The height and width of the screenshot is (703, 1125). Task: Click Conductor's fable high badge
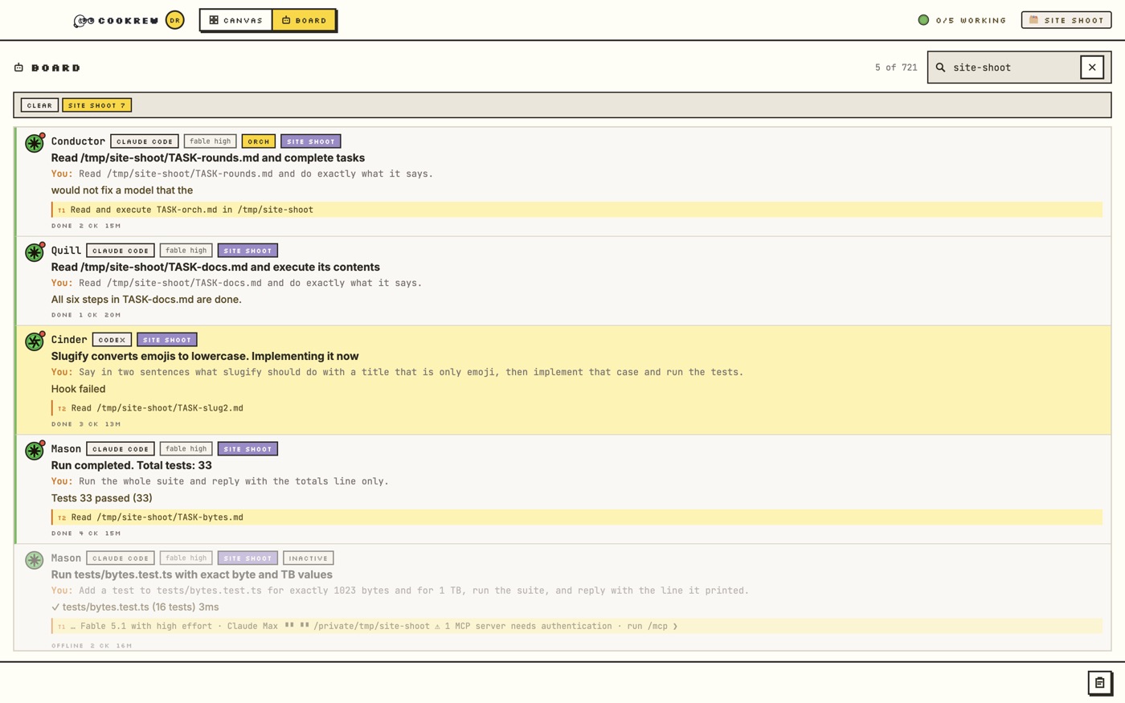210,141
